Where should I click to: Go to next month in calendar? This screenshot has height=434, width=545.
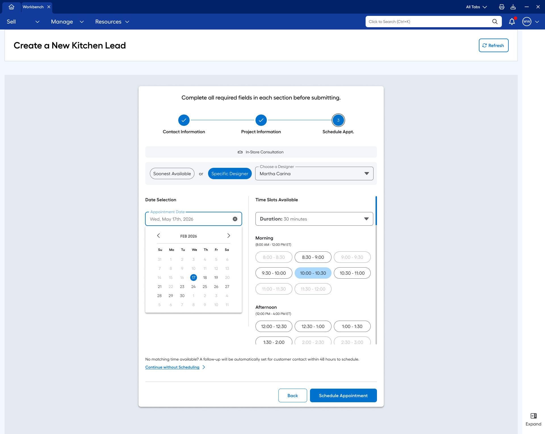tap(229, 236)
